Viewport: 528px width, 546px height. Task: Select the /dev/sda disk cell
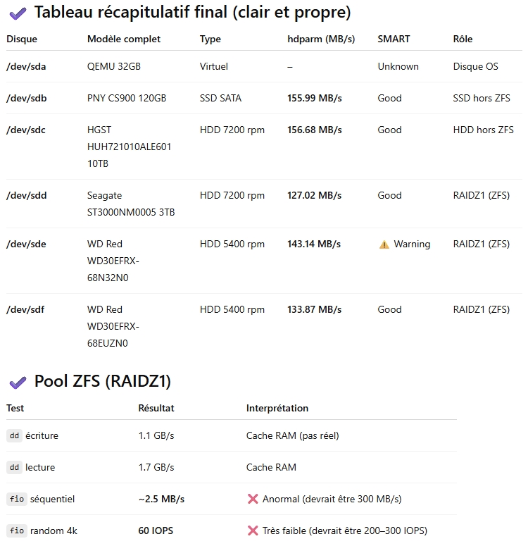(x=26, y=66)
